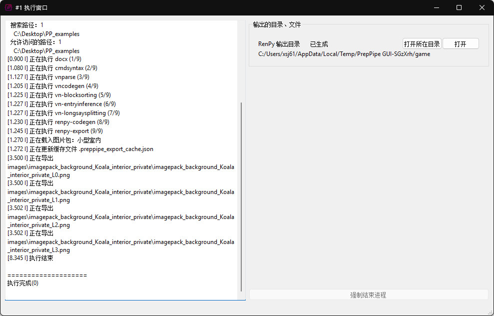The width and height of the screenshot is (494, 316).
Task: Click the RenPy 输出目录 label
Action: 279,44
